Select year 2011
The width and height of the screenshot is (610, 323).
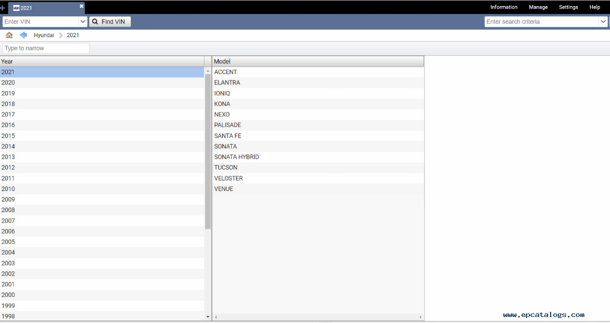point(102,178)
